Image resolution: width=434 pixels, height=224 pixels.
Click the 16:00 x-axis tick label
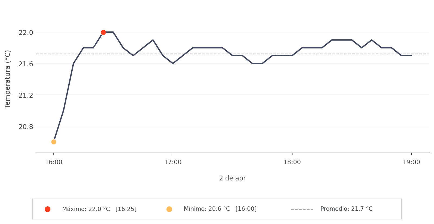[x=54, y=162]
